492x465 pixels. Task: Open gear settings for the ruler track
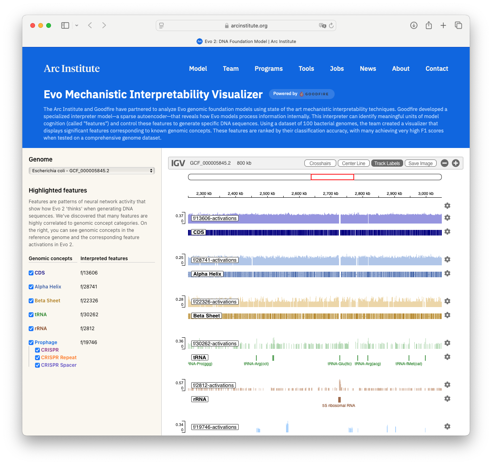[x=447, y=206]
